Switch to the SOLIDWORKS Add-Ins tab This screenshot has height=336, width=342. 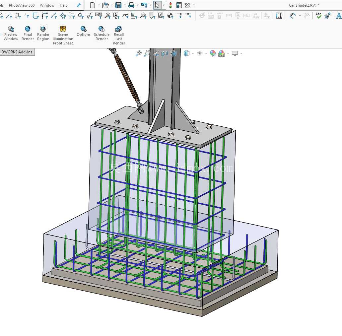click(x=17, y=52)
